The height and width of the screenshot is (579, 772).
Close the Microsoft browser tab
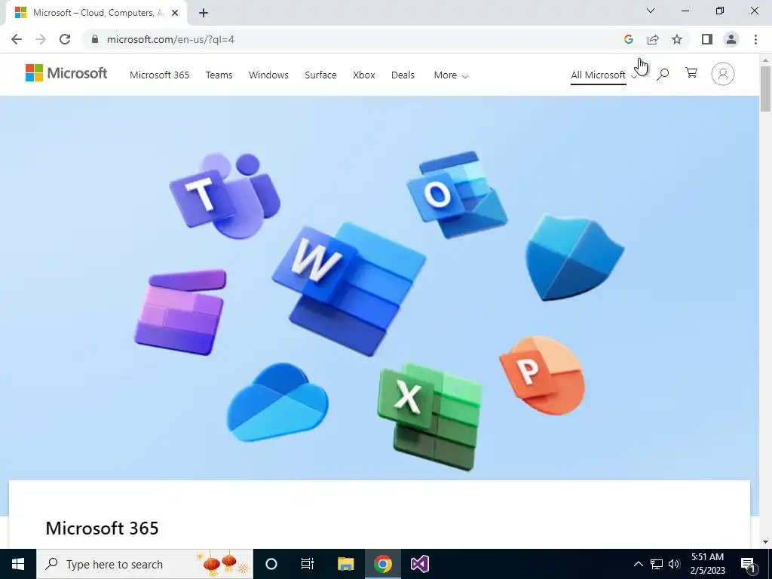[x=174, y=14]
